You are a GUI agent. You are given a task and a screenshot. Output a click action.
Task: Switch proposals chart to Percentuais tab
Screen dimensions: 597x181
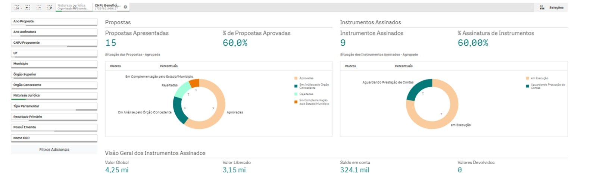[x=169, y=66]
